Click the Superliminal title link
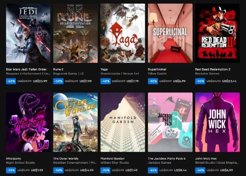Viewport: 246px width, 176px height. (x=157, y=69)
